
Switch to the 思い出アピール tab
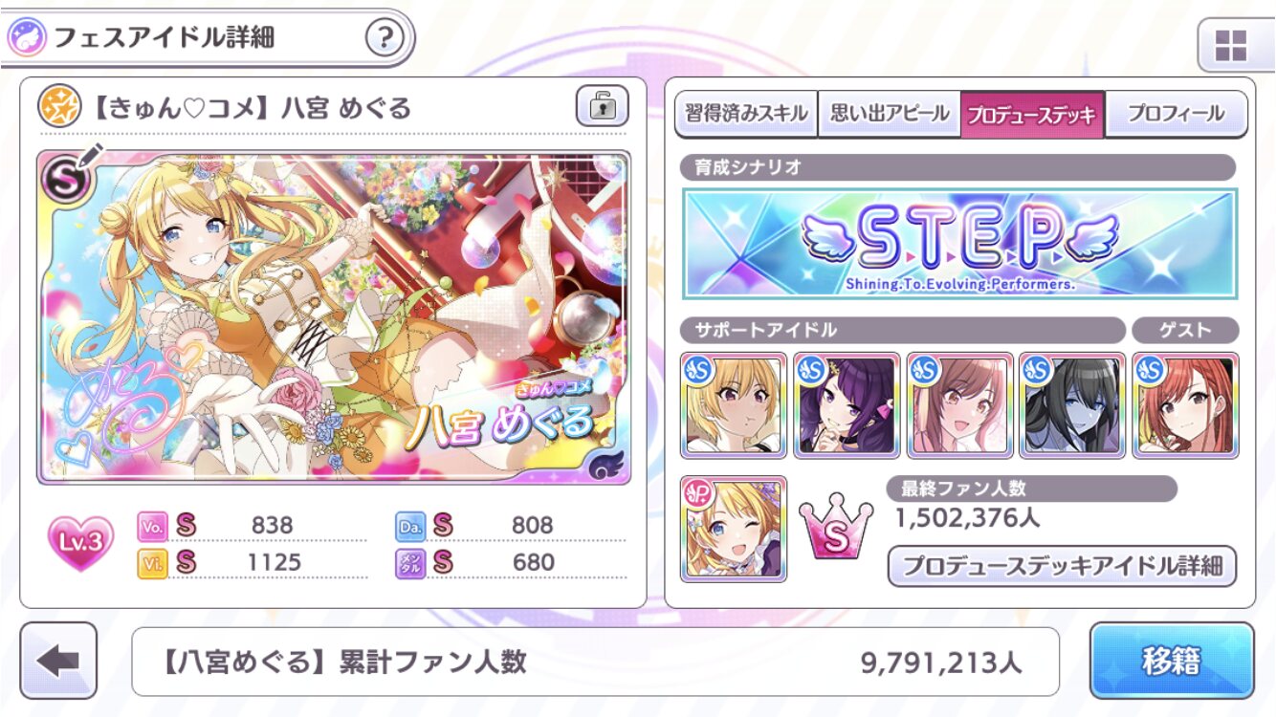click(889, 115)
